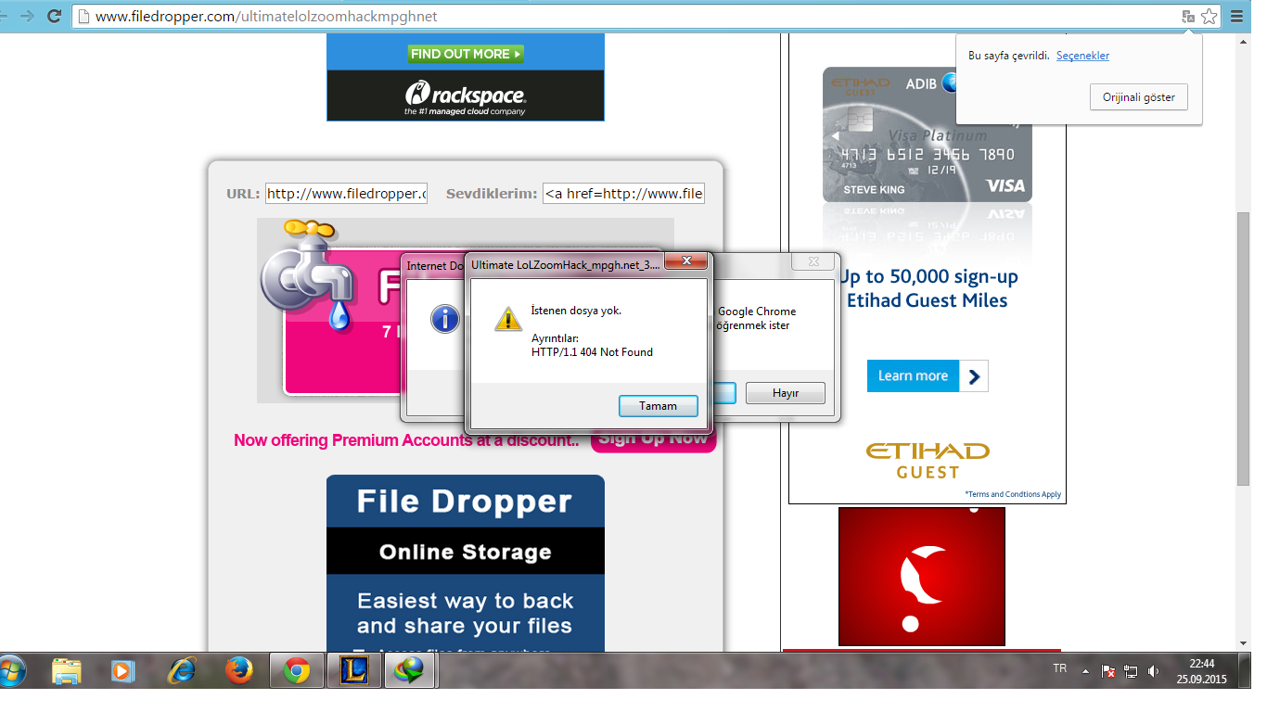Click the "Bu sayfa çevrildi." text
This screenshot has height=712, width=1267.
pyautogui.click(x=1009, y=56)
